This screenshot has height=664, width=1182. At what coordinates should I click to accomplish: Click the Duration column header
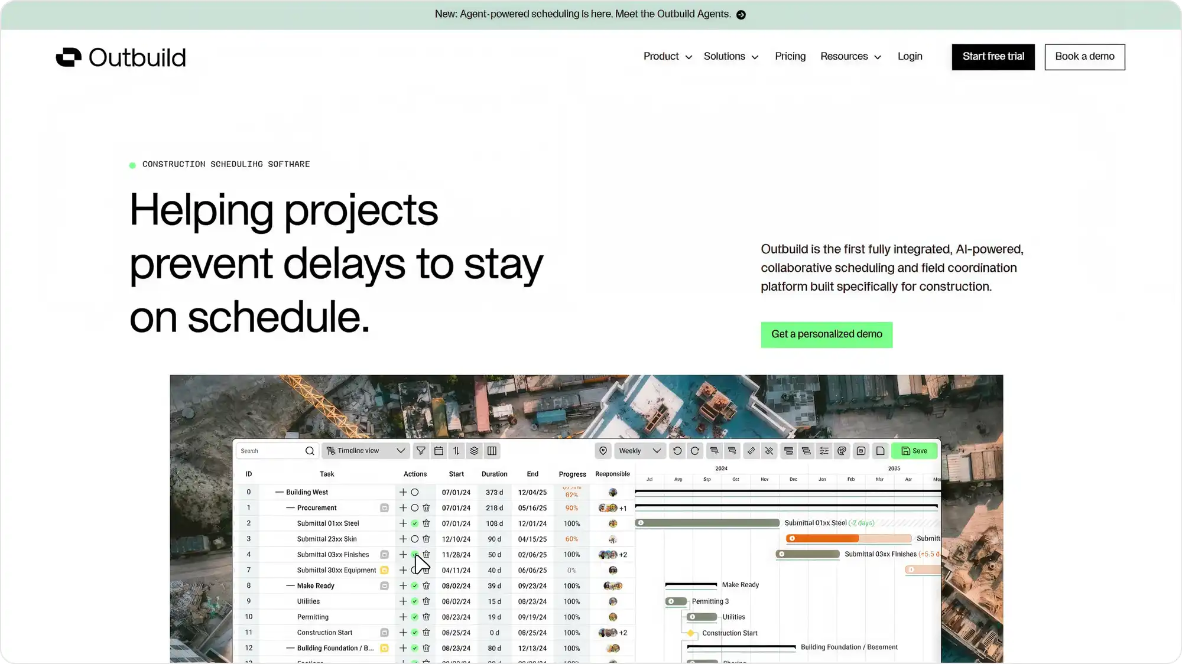pyautogui.click(x=494, y=474)
